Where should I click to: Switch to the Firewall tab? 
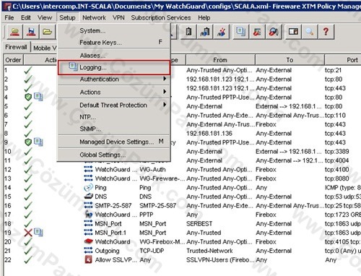[16, 47]
